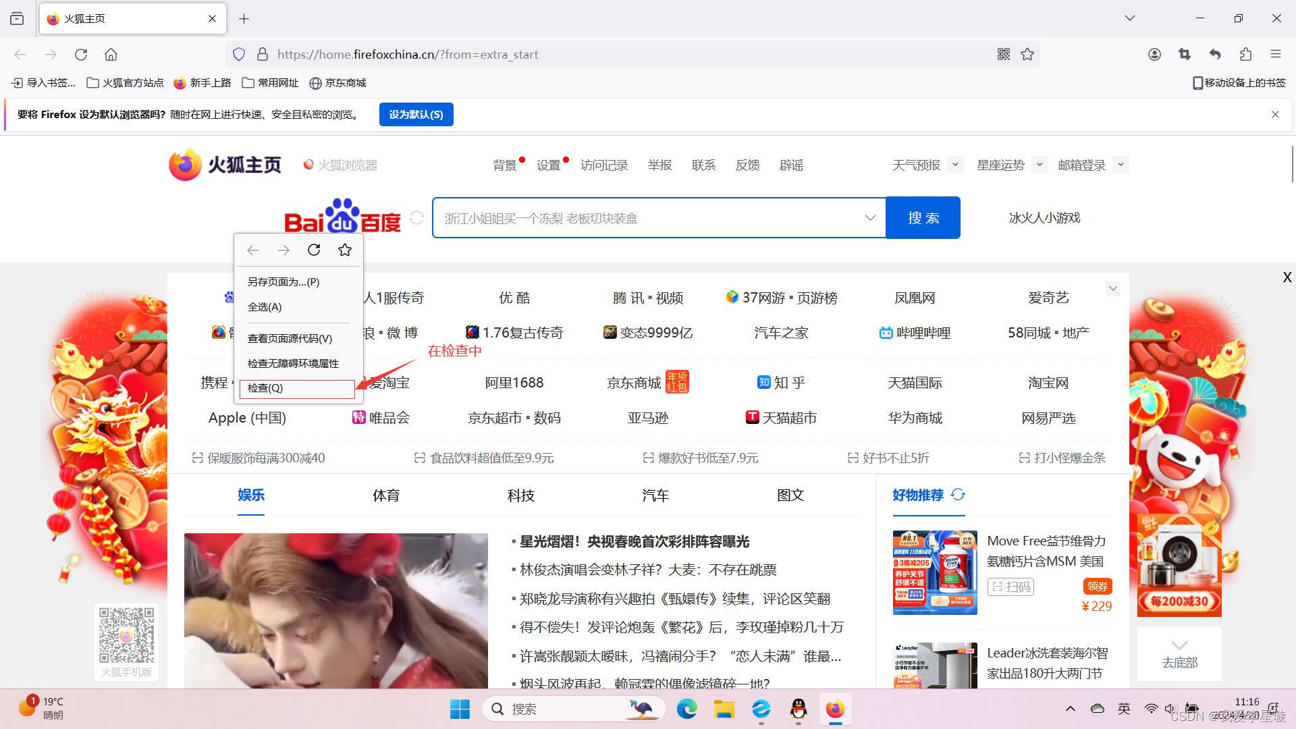This screenshot has width=1296, height=729.
Task: Click the screenshot crop toolbar icon
Action: 1185,55
